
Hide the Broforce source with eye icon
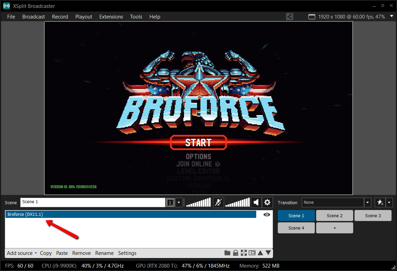point(266,214)
